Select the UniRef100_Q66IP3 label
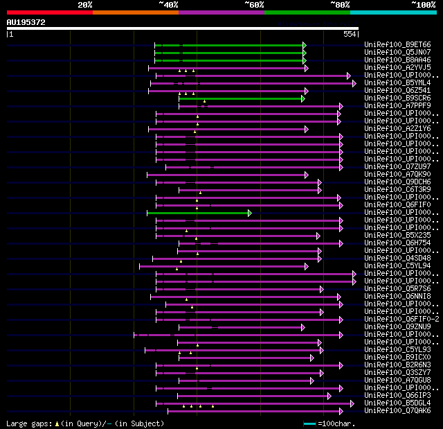Image resolution: width=443 pixels, height=429 pixels. pyautogui.click(x=397, y=395)
